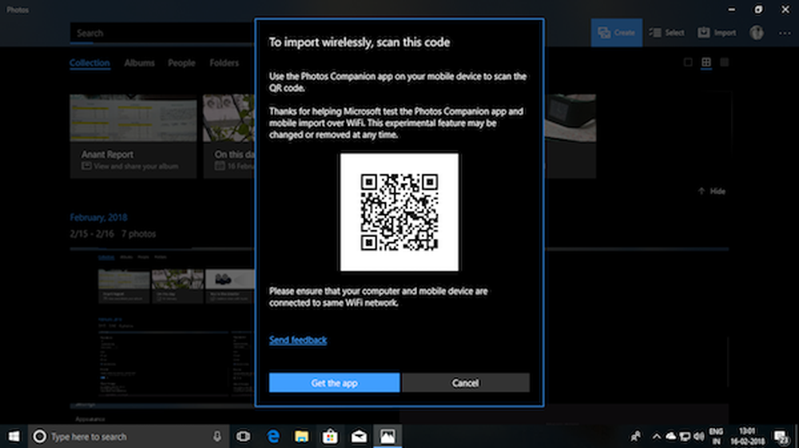Click the Get the app button
This screenshot has height=448, width=799.
pyautogui.click(x=334, y=383)
